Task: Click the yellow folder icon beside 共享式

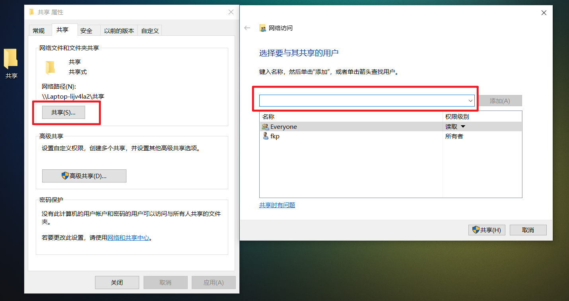Action: 50,67
